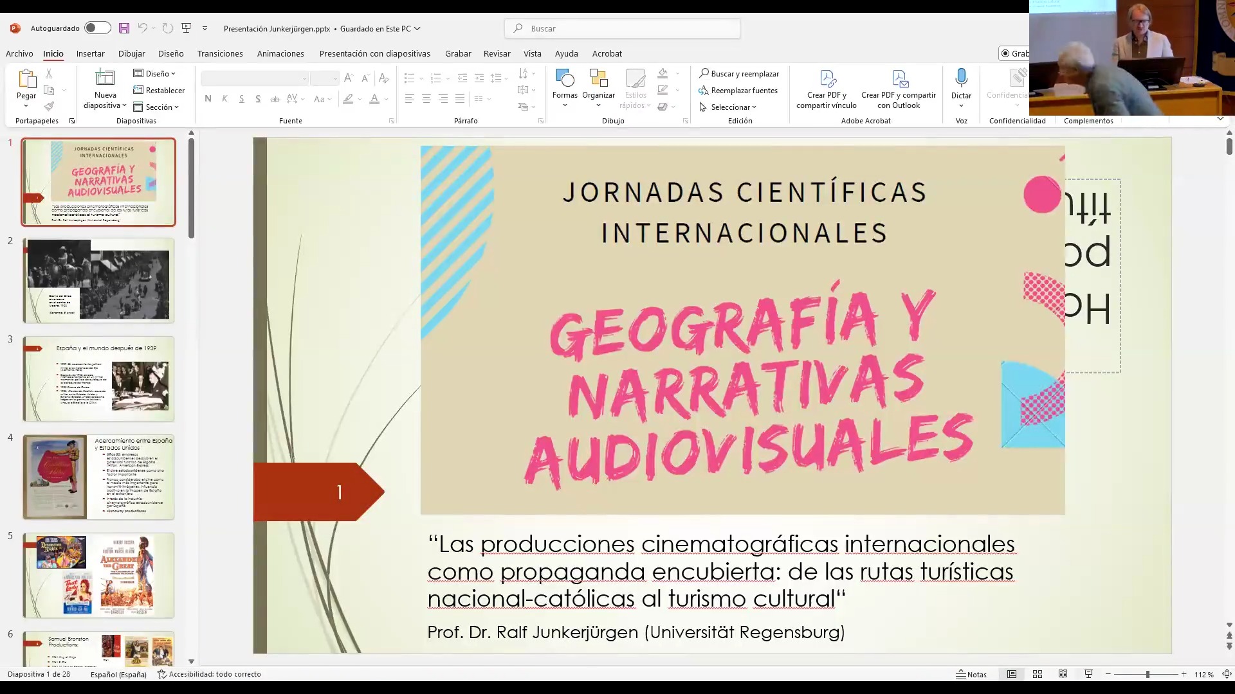Open the Transiciones ribbon tab
This screenshot has width=1235, height=694.
(220, 54)
